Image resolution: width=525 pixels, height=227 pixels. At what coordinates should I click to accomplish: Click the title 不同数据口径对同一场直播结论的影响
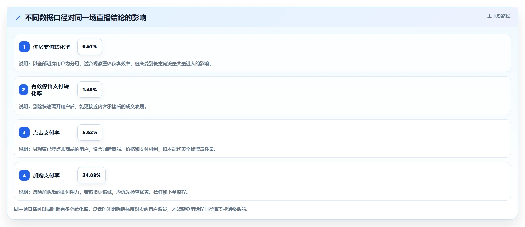click(x=86, y=17)
